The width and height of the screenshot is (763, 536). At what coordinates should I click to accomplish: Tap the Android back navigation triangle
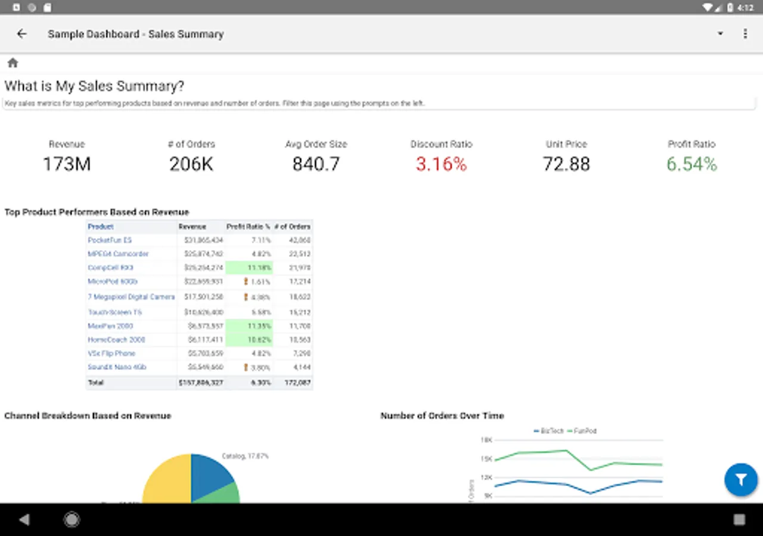(x=24, y=520)
